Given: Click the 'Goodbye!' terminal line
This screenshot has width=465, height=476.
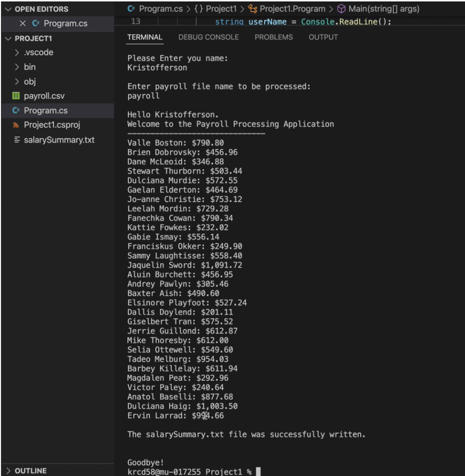Looking at the screenshot, I should [x=146, y=463].
